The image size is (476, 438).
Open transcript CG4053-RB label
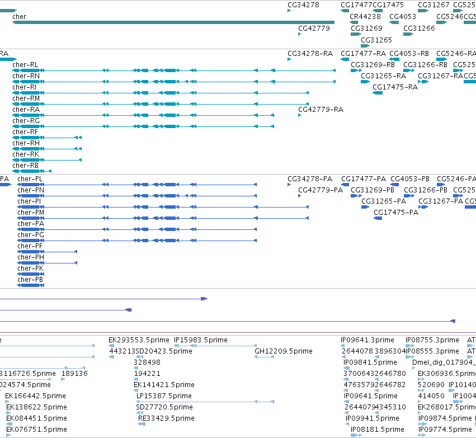pyautogui.click(x=409, y=54)
